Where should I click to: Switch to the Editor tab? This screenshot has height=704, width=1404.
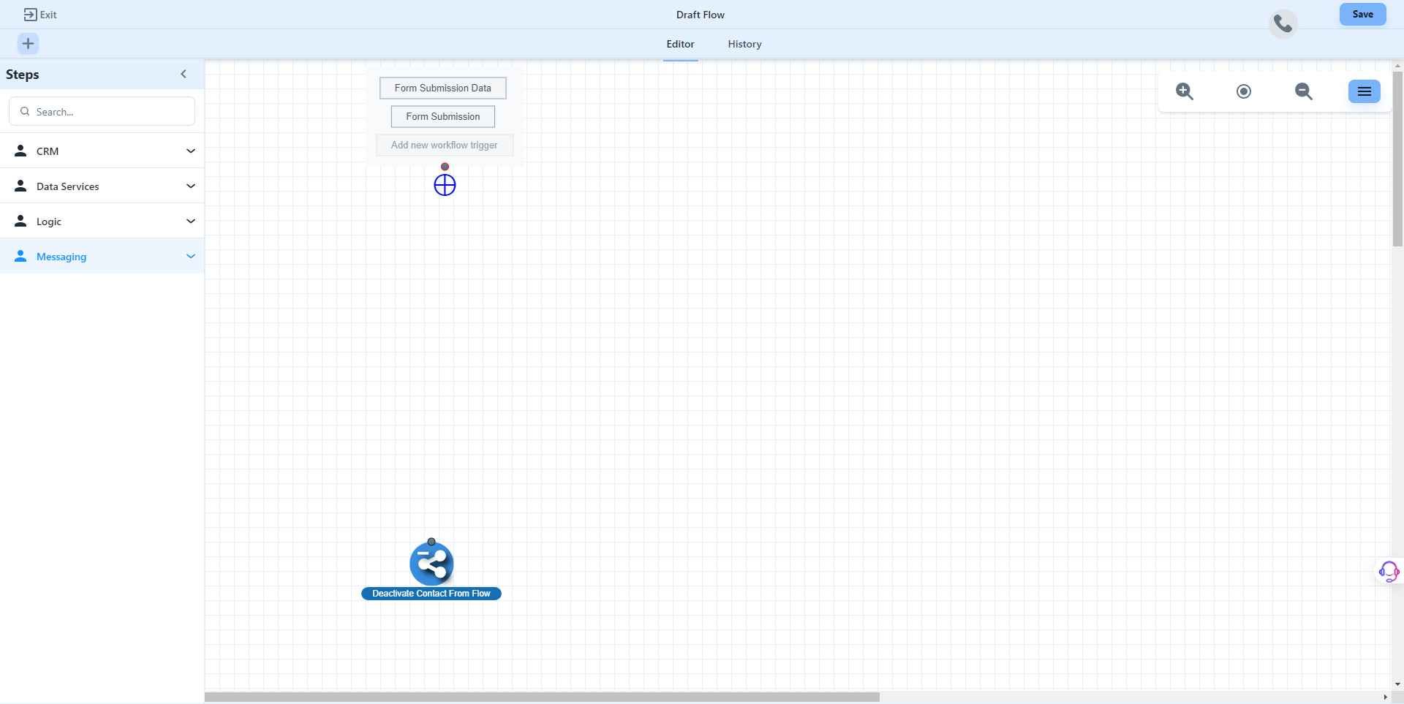(x=680, y=44)
